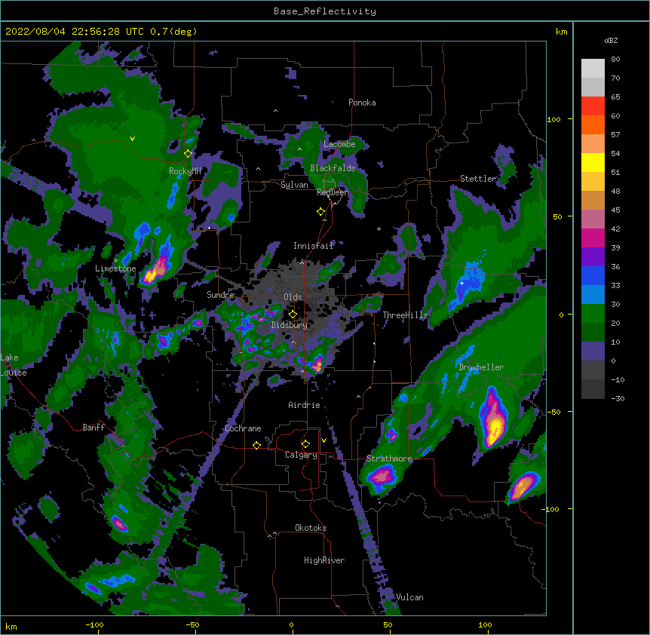This screenshot has height=635, width=650.
Task: Click the storm core southeast of Drumheller
Action: (x=494, y=419)
